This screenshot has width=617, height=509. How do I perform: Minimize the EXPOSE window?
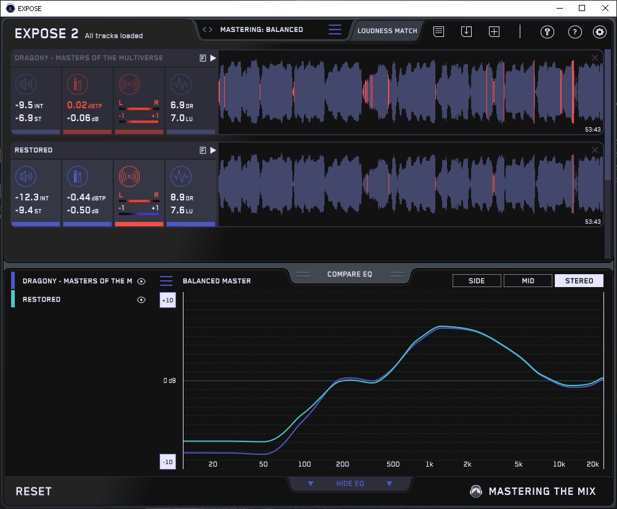(560, 8)
